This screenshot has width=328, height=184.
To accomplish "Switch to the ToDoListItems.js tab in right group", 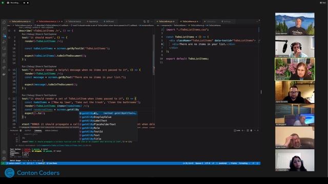I will coord(190,21).
